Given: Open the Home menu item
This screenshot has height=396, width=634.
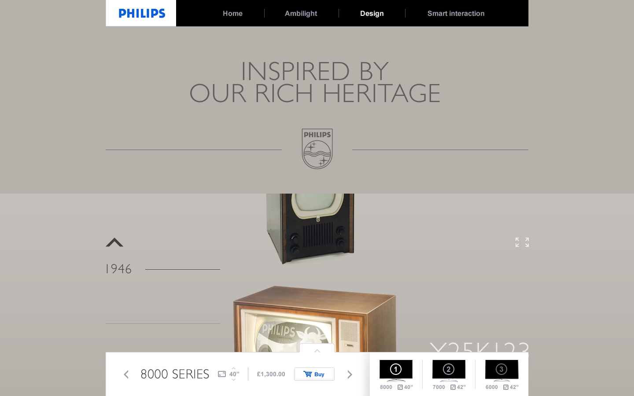Looking at the screenshot, I should click(232, 13).
